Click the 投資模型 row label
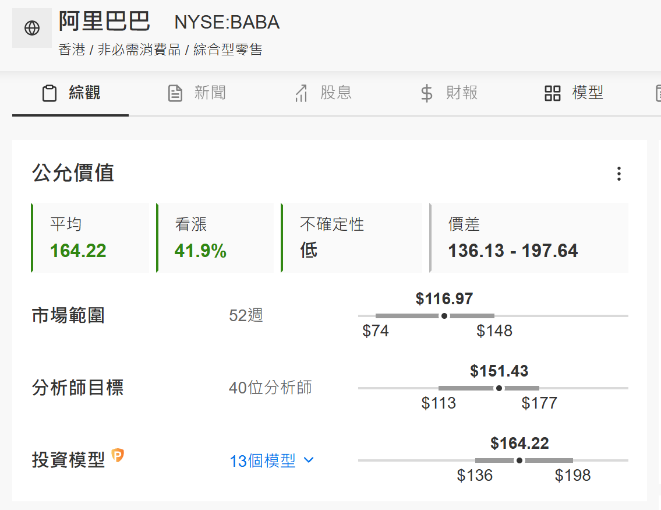 [x=68, y=460]
